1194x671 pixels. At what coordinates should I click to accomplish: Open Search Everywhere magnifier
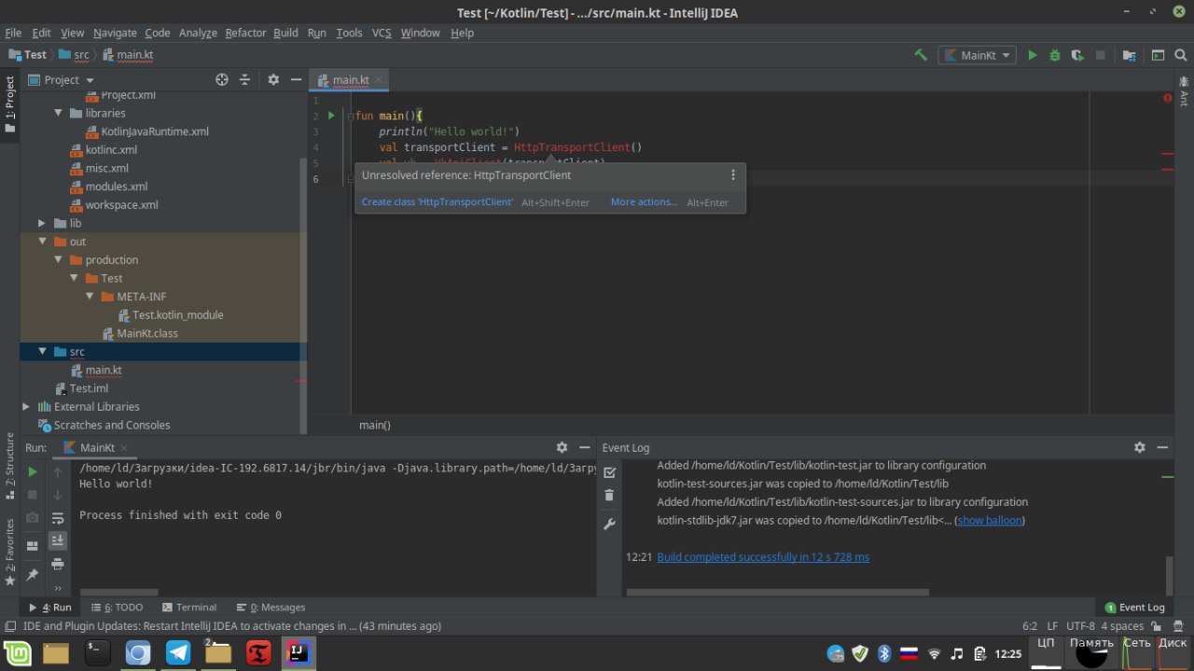click(1181, 55)
